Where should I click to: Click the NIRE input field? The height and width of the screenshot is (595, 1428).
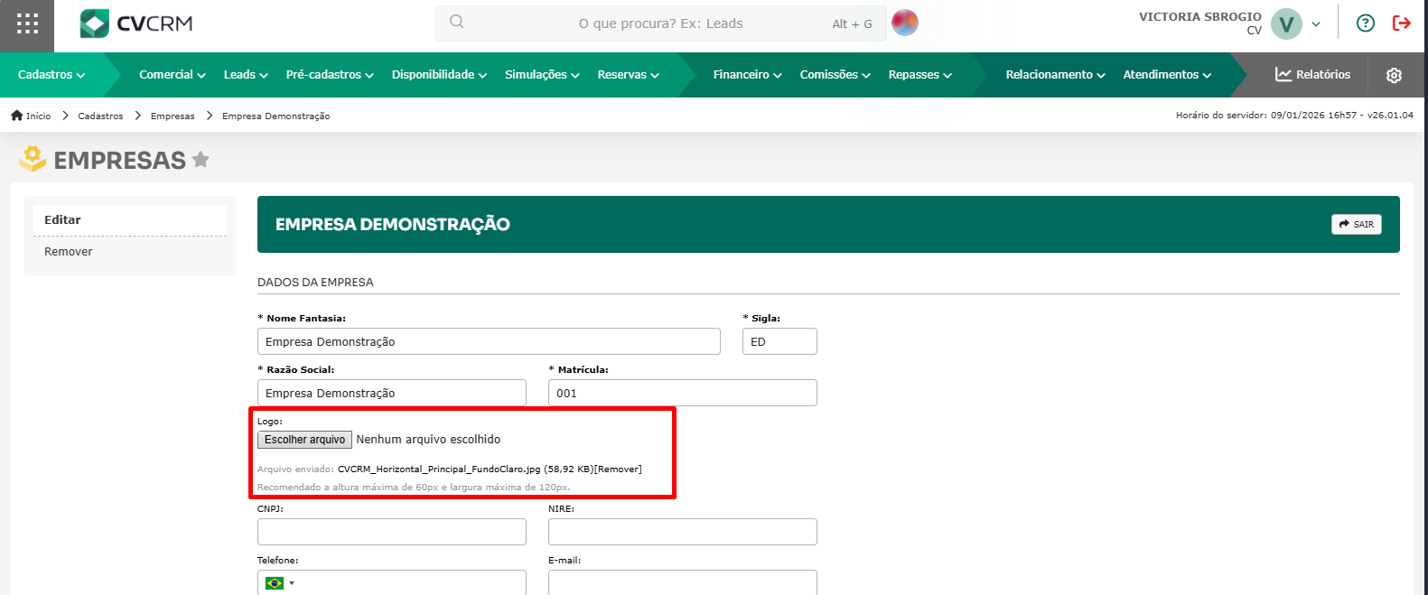click(683, 532)
